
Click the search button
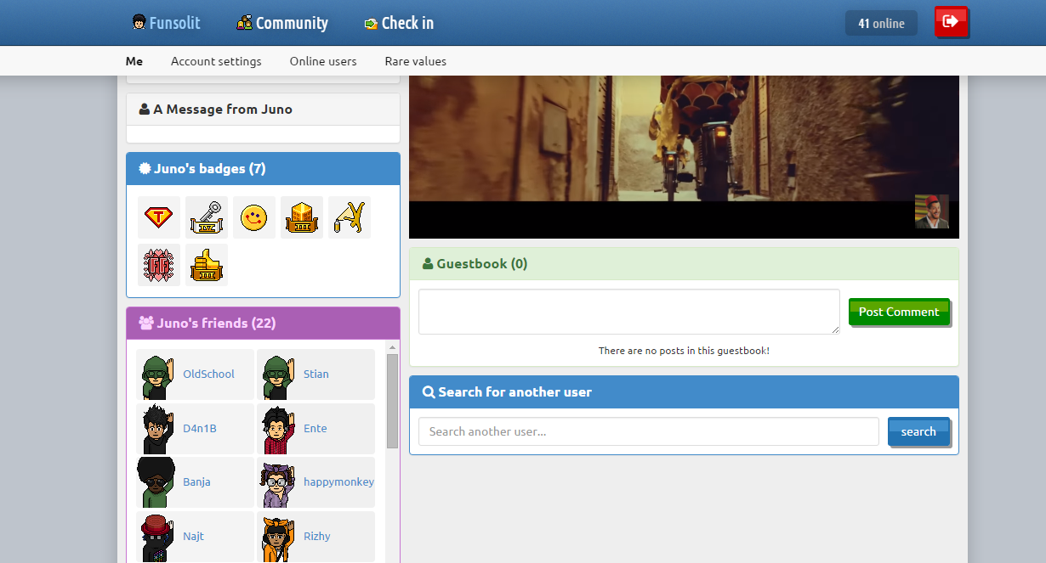[x=918, y=431]
